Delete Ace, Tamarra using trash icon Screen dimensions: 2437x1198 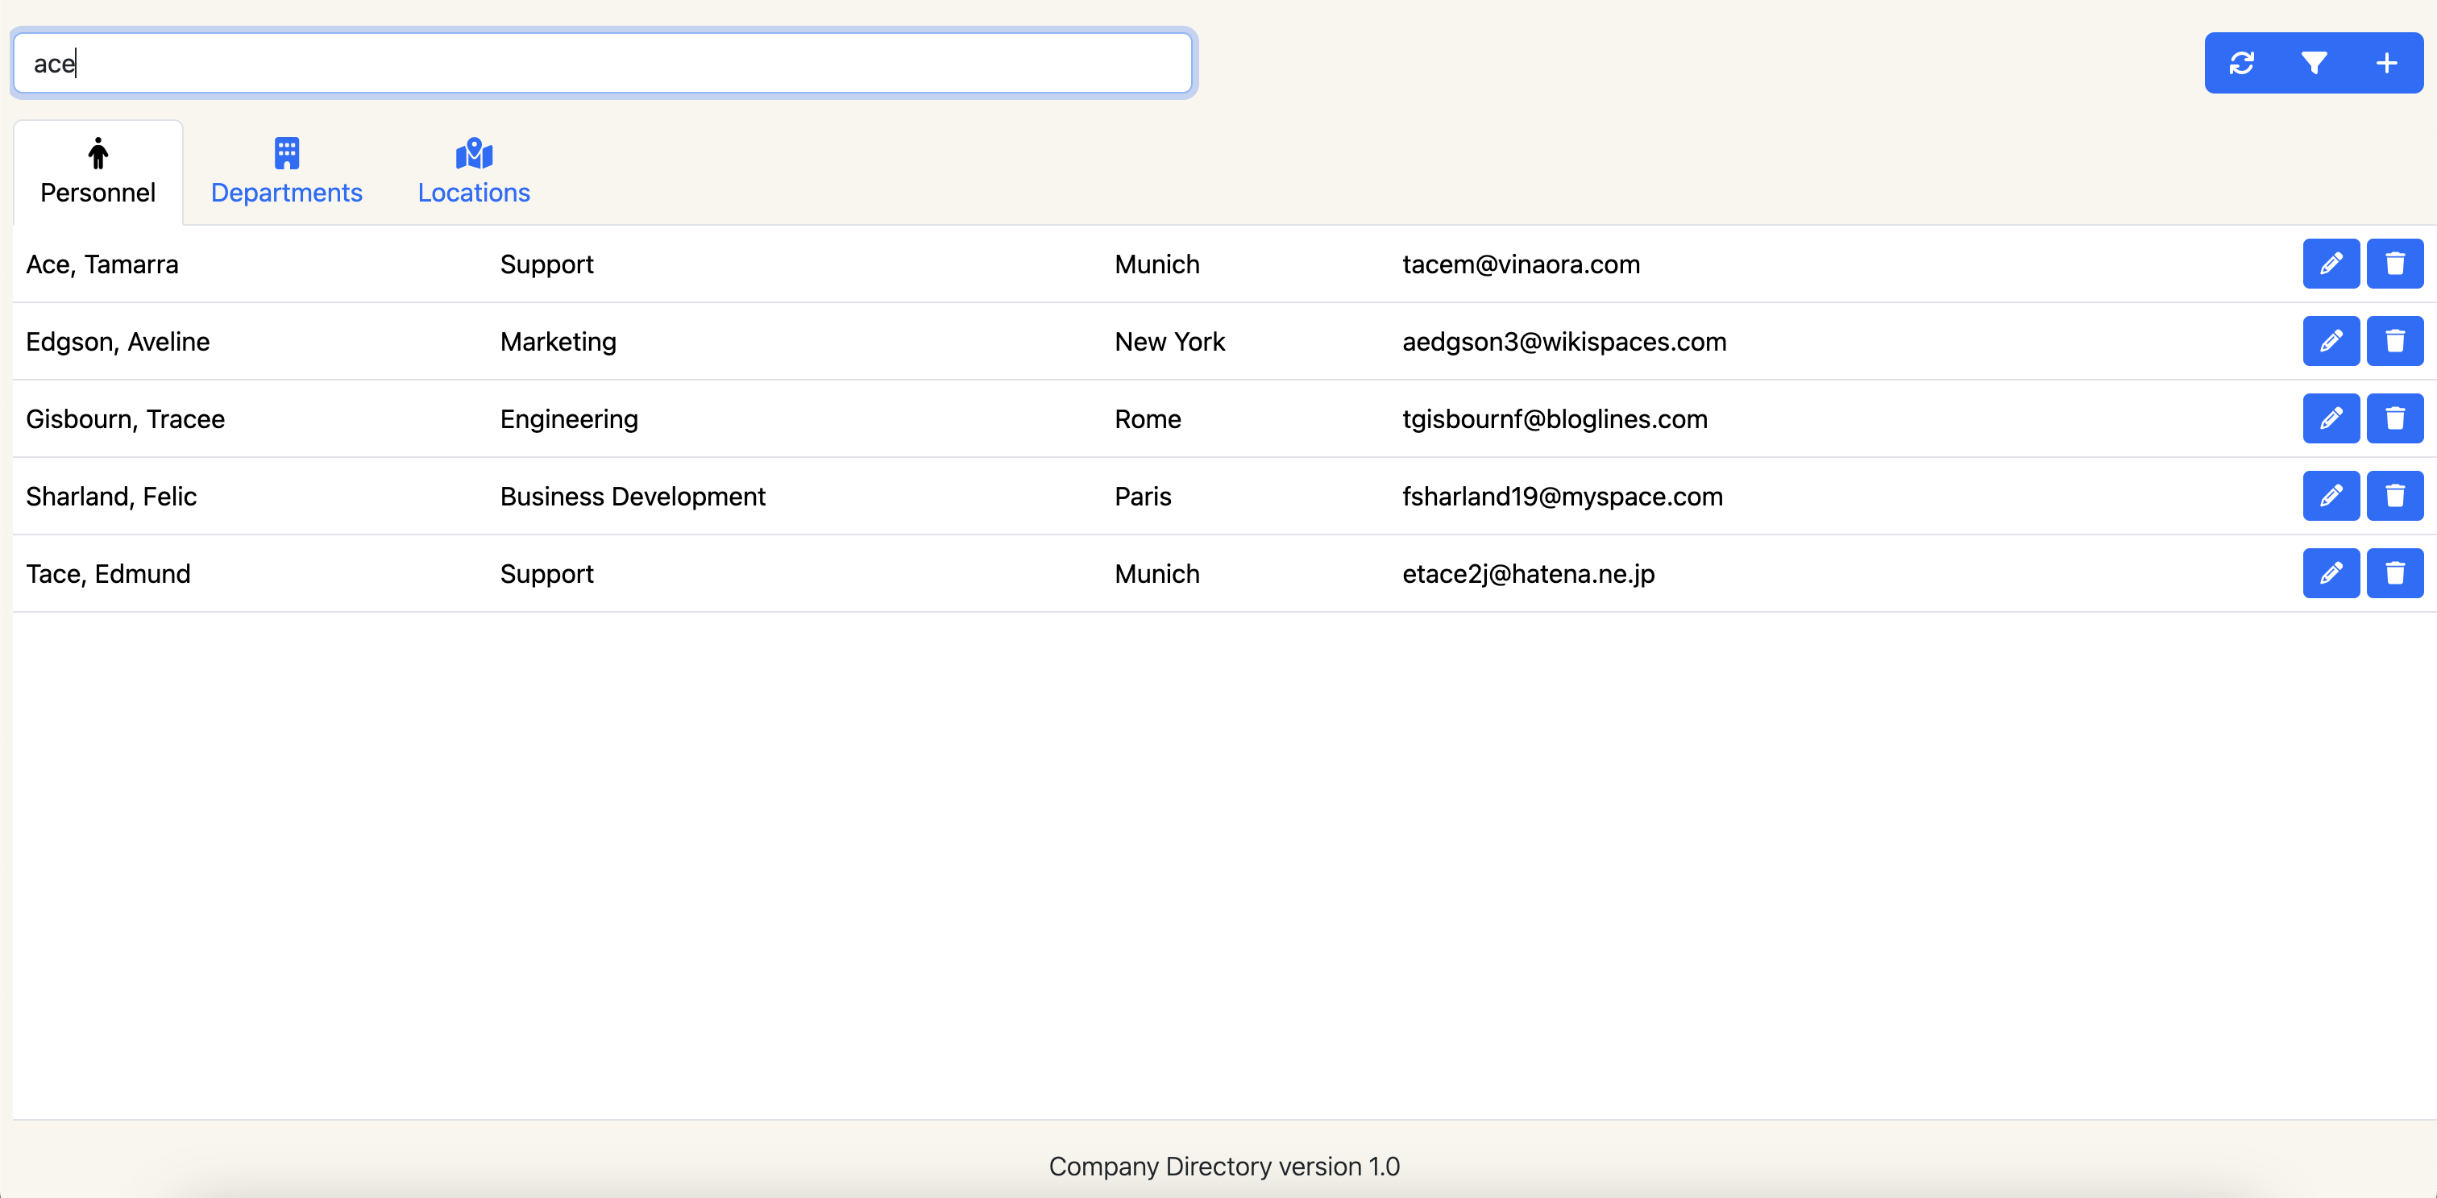tap(2394, 264)
